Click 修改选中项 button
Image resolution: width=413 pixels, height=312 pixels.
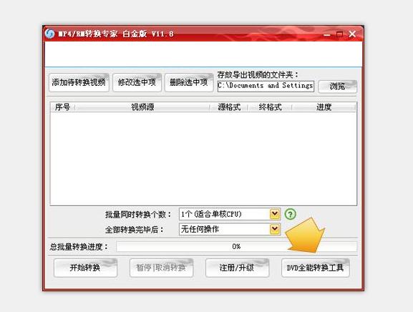[x=137, y=83]
